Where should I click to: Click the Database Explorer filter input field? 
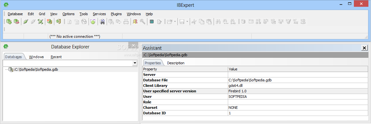(68, 63)
